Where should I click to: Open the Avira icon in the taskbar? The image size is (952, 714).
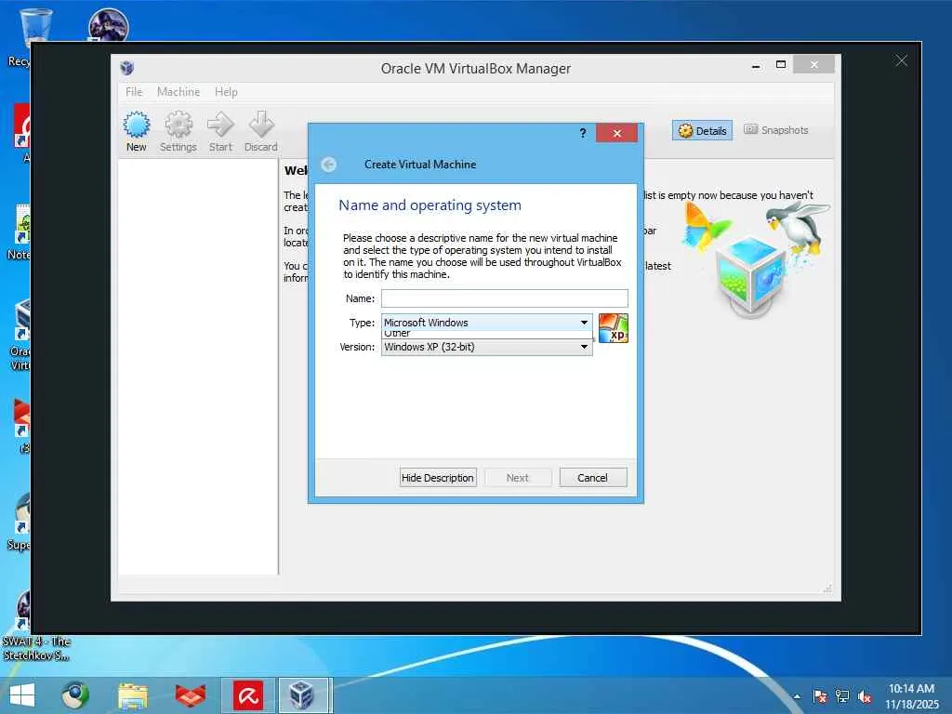tap(247, 695)
